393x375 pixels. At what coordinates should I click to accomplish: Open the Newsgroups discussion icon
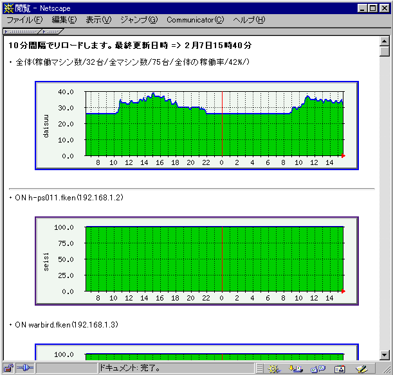click(318, 369)
